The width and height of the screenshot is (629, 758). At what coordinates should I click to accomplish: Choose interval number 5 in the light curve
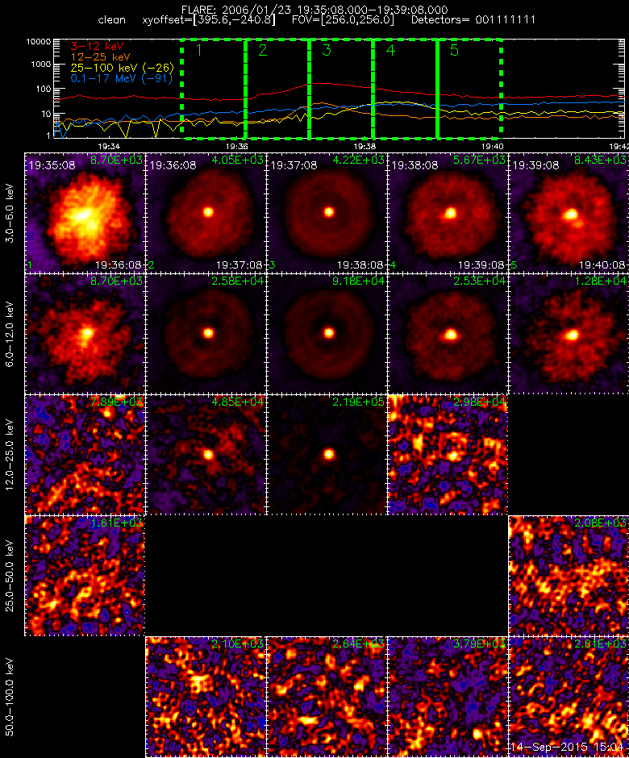pos(454,50)
